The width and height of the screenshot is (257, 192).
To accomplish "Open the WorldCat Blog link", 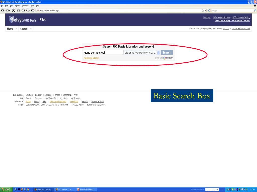I will (x=97, y=102).
